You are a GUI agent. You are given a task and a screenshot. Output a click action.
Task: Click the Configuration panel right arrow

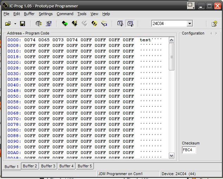[216, 33]
